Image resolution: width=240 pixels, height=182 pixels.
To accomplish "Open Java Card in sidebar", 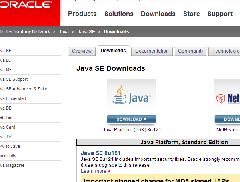I will pos(30,127).
